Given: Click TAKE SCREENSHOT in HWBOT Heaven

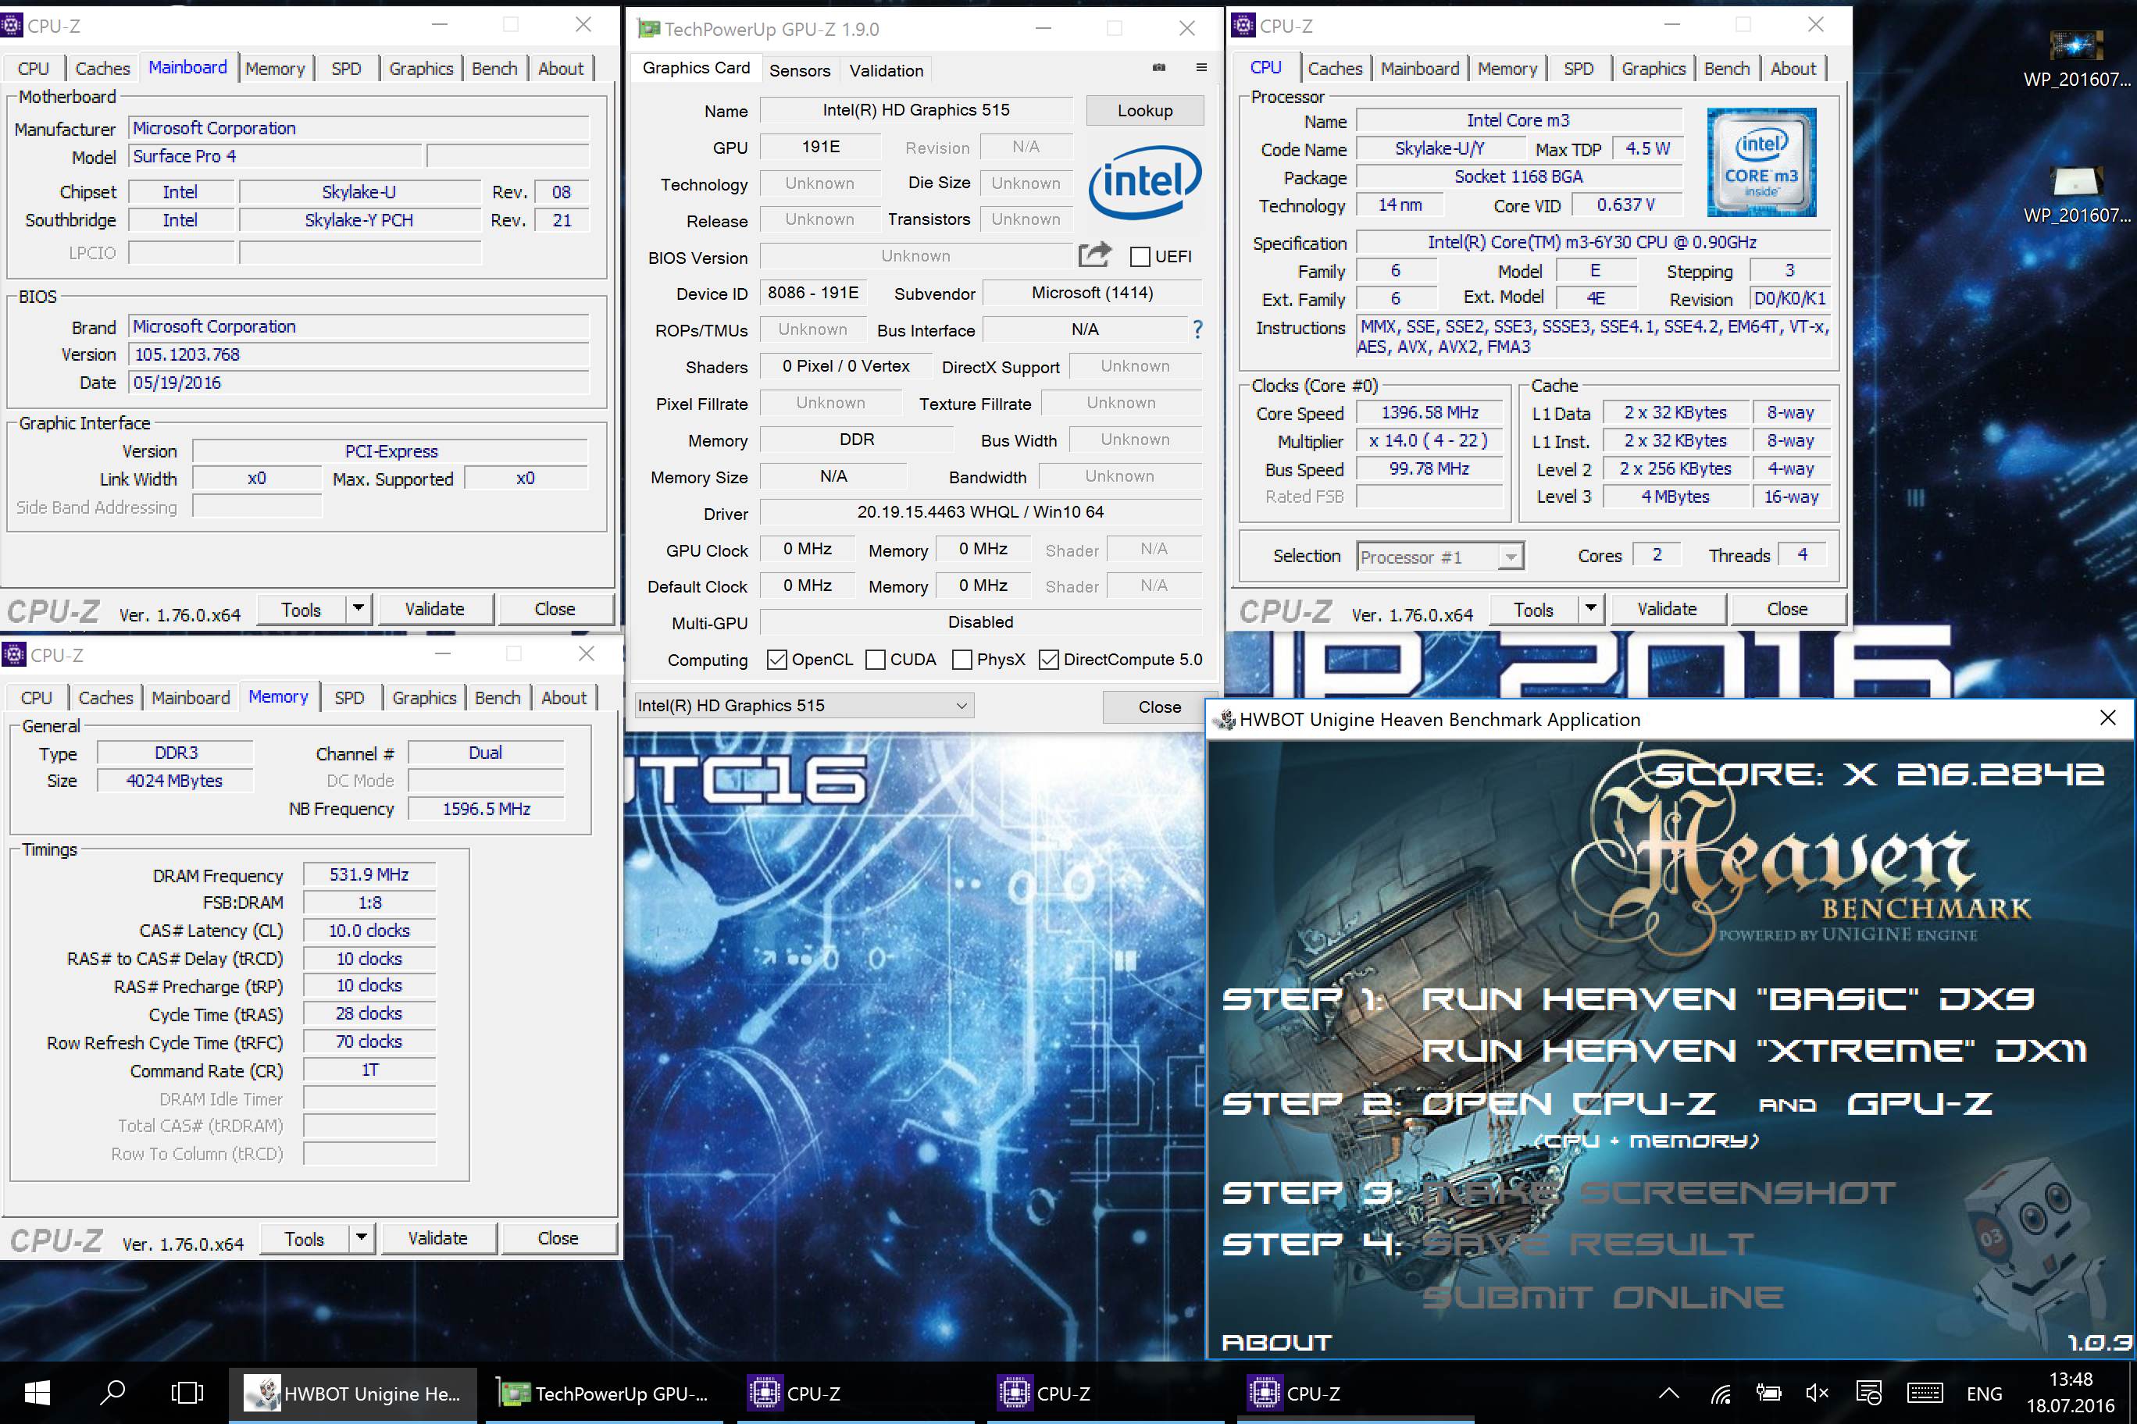Looking at the screenshot, I should 1658,1191.
